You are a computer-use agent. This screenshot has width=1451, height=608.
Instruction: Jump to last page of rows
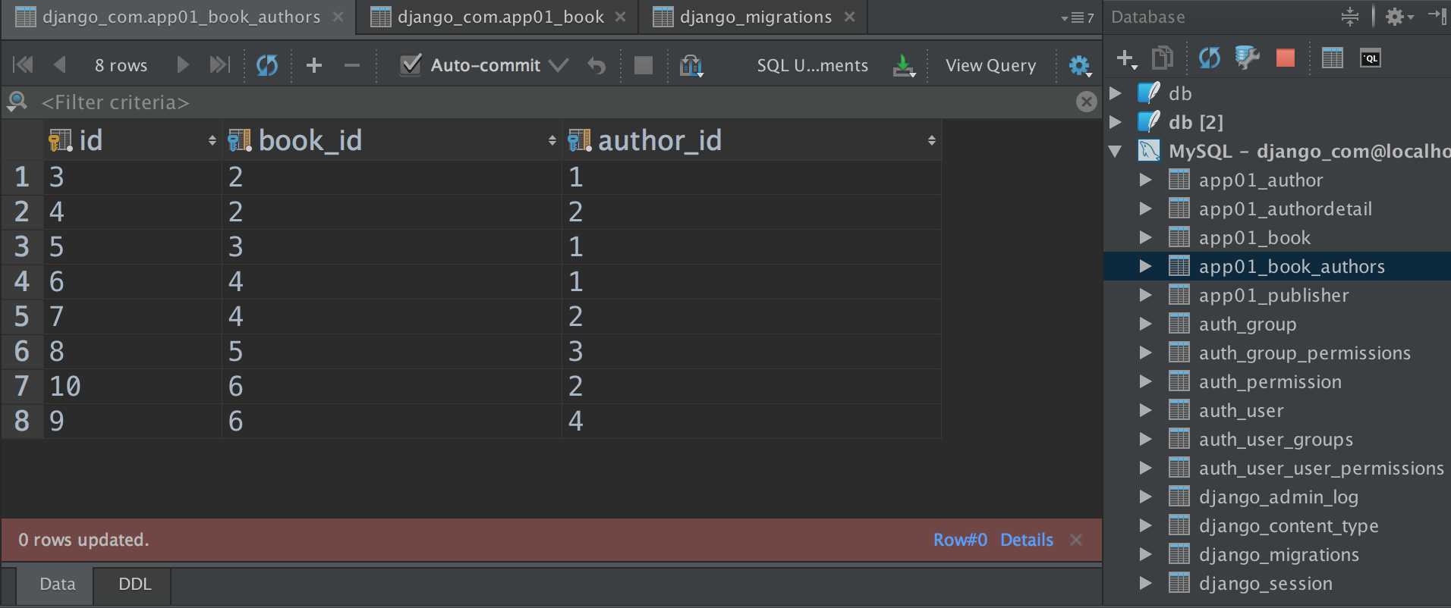(x=219, y=65)
